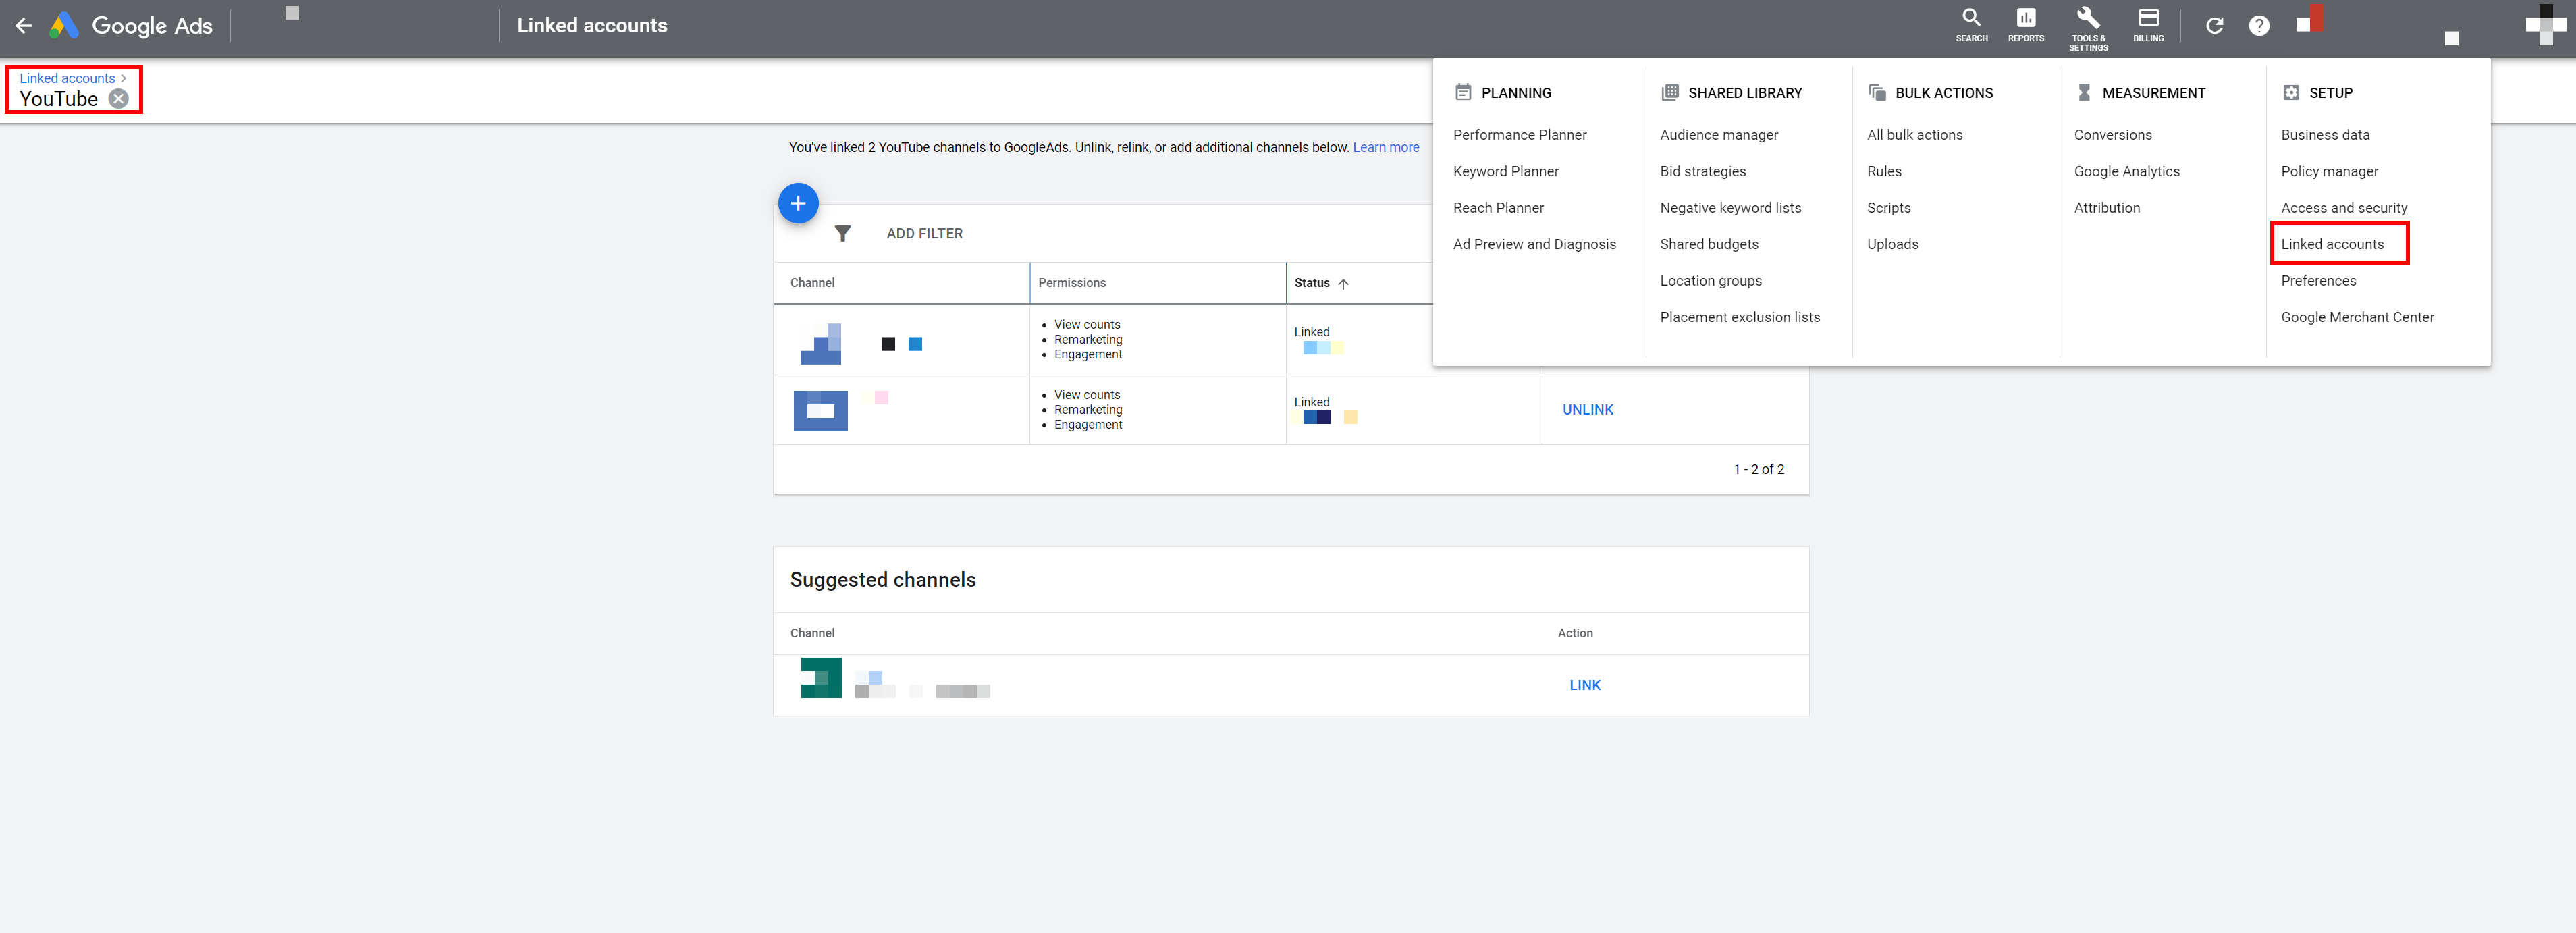This screenshot has width=2576, height=933.
Task: Click LINK for the suggested channel
Action: pyautogui.click(x=1584, y=685)
